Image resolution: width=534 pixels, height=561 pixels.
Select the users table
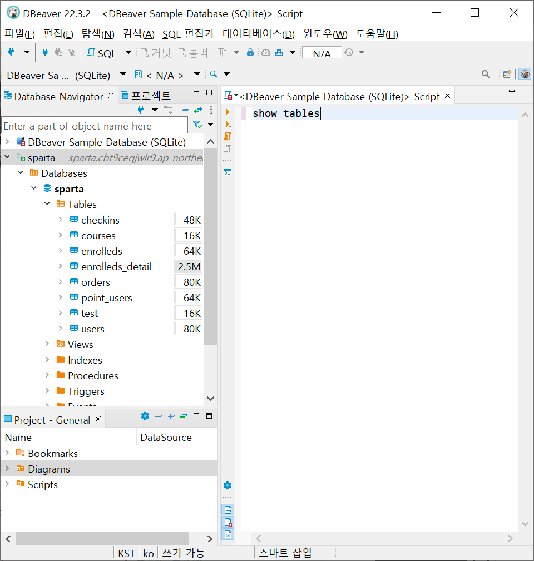pyautogui.click(x=93, y=329)
